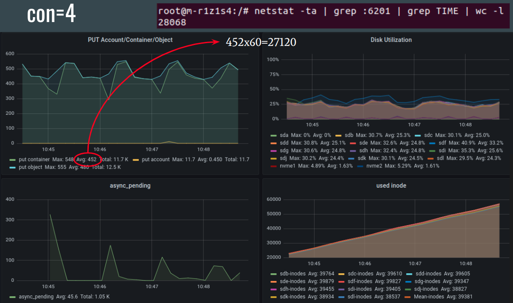
Task: Open the PUT Account/Container/Object panel title menu
Action: point(130,40)
